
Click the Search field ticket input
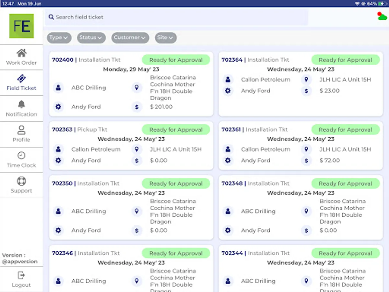(x=177, y=17)
